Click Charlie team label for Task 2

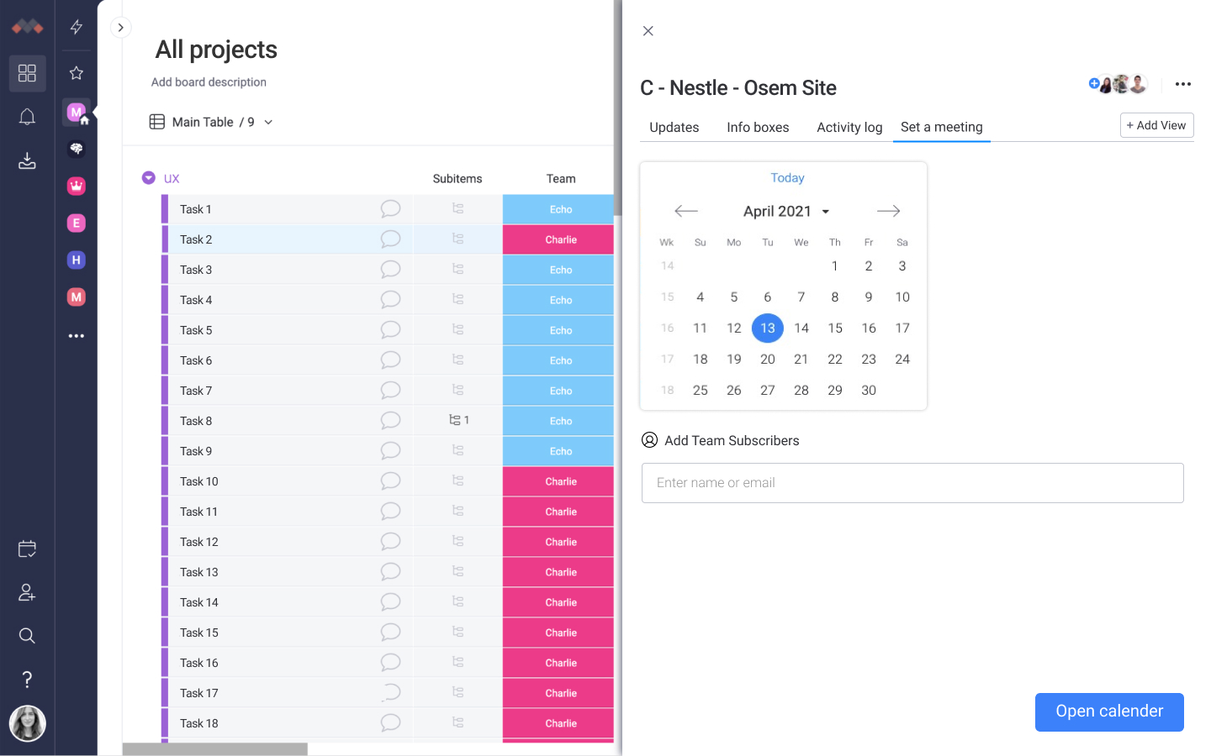click(x=560, y=240)
